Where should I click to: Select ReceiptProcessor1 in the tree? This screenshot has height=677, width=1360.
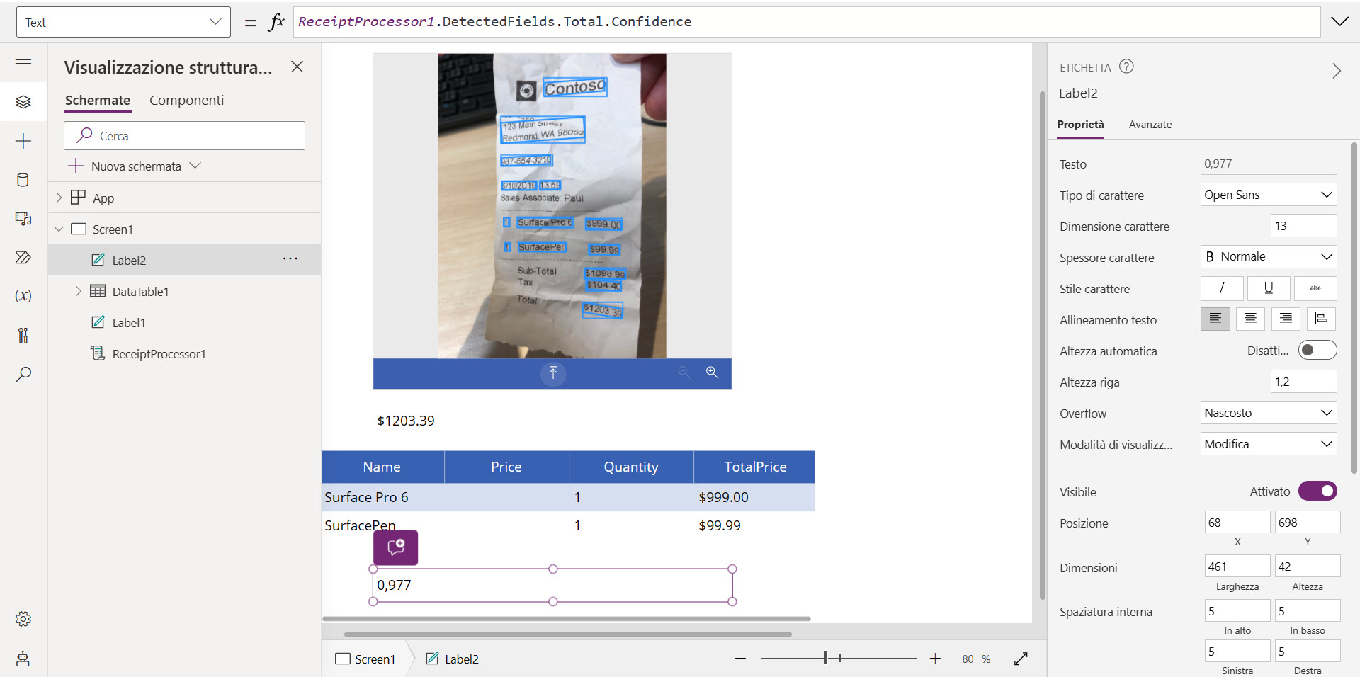tap(159, 354)
